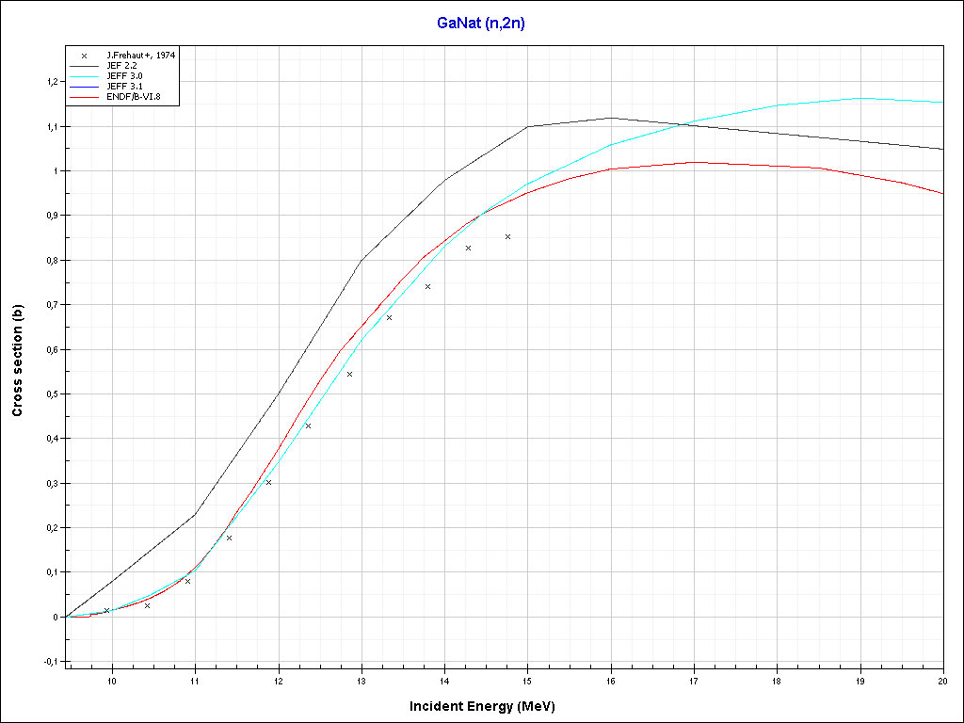Click the '20' tick label on x-axis
The width and height of the screenshot is (964, 723).
(942, 681)
